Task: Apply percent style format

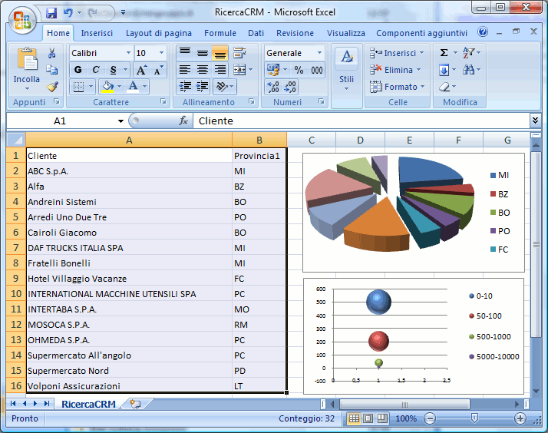Action: [299, 70]
